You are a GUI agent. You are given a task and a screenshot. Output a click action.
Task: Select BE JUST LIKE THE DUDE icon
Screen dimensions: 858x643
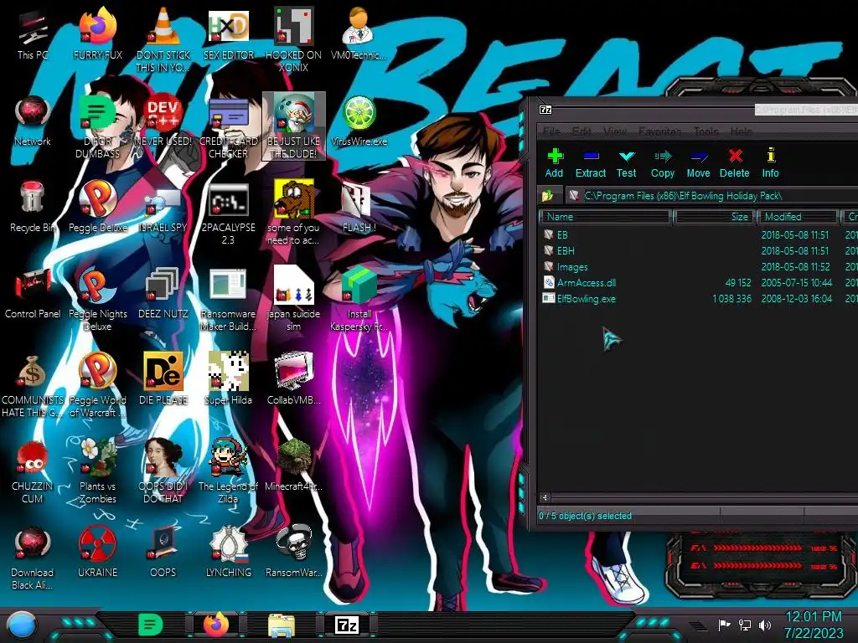pos(294,126)
